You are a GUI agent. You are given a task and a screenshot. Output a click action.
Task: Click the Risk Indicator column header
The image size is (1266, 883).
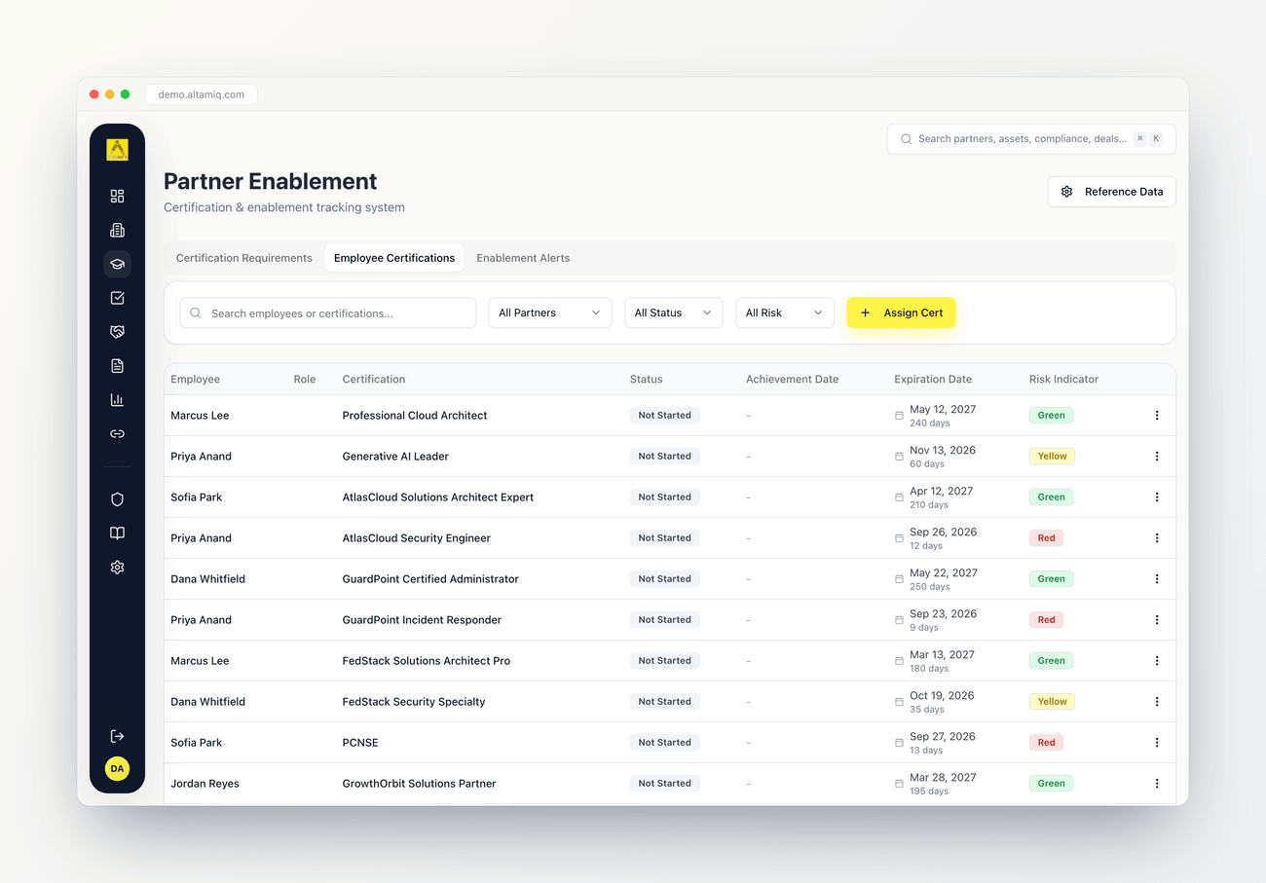point(1063,380)
